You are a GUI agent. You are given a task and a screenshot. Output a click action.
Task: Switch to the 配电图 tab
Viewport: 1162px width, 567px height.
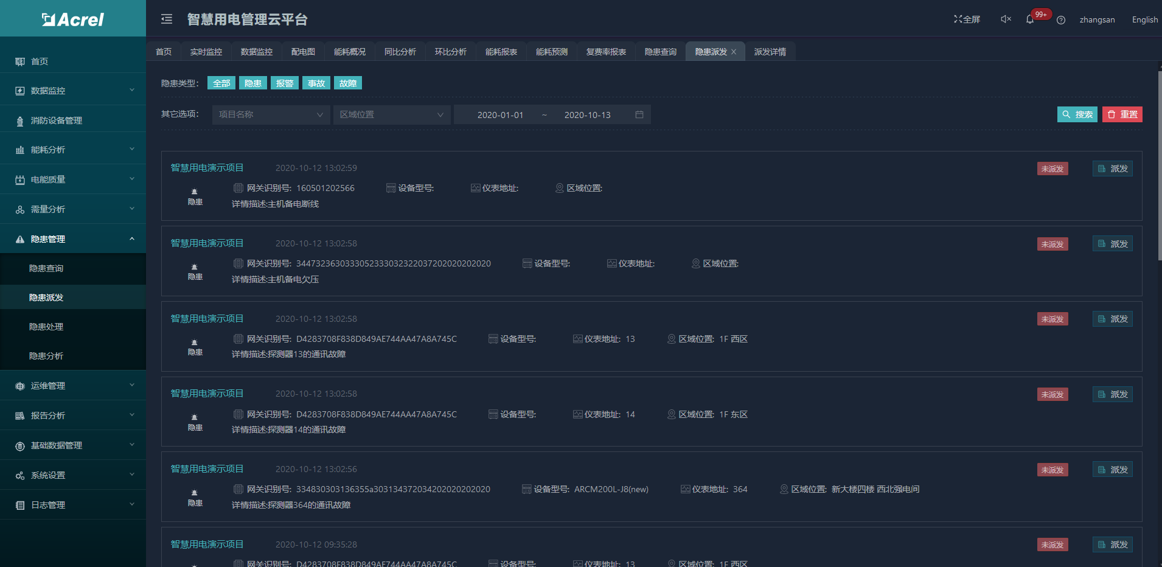pos(303,52)
